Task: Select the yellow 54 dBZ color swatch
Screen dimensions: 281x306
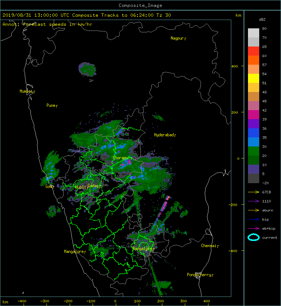Action: pyautogui.click(x=253, y=78)
